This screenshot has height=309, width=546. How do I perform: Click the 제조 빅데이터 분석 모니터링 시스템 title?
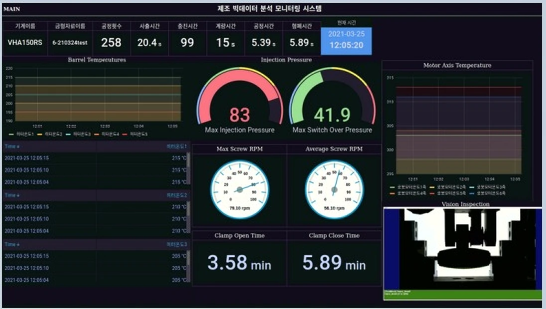point(270,8)
